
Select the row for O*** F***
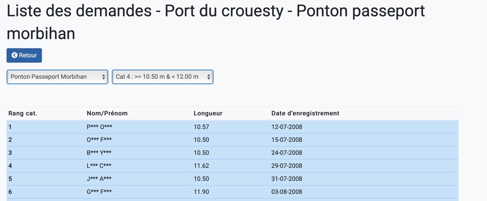click(x=232, y=140)
